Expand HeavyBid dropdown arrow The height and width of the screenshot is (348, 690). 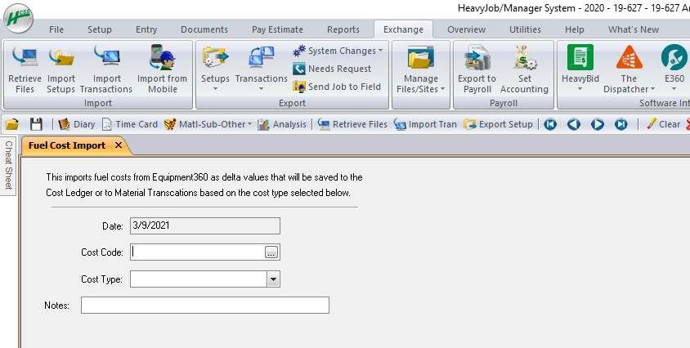coord(580,89)
